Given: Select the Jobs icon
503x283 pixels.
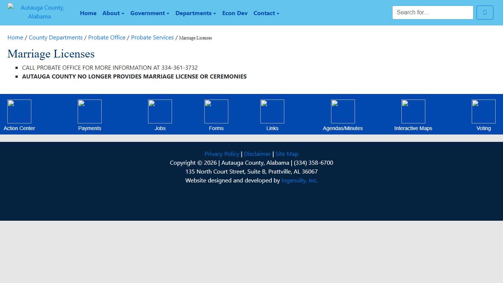Looking at the screenshot, I should 160,111.
